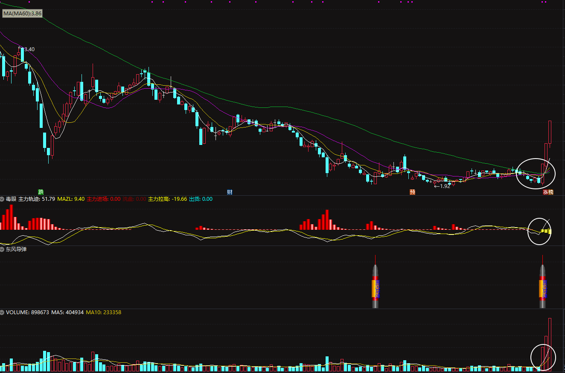The width and height of the screenshot is (565, 373).
Task: Open the VOLUME indicator dropdown arrow
Action: pyautogui.click(x=2, y=312)
